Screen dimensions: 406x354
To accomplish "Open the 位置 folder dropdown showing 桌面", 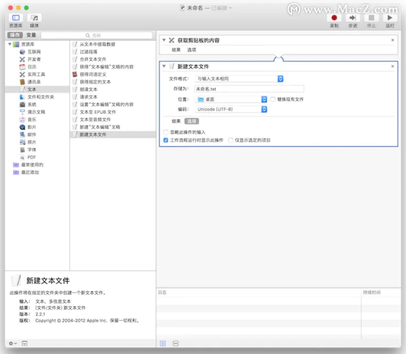I will (x=231, y=99).
